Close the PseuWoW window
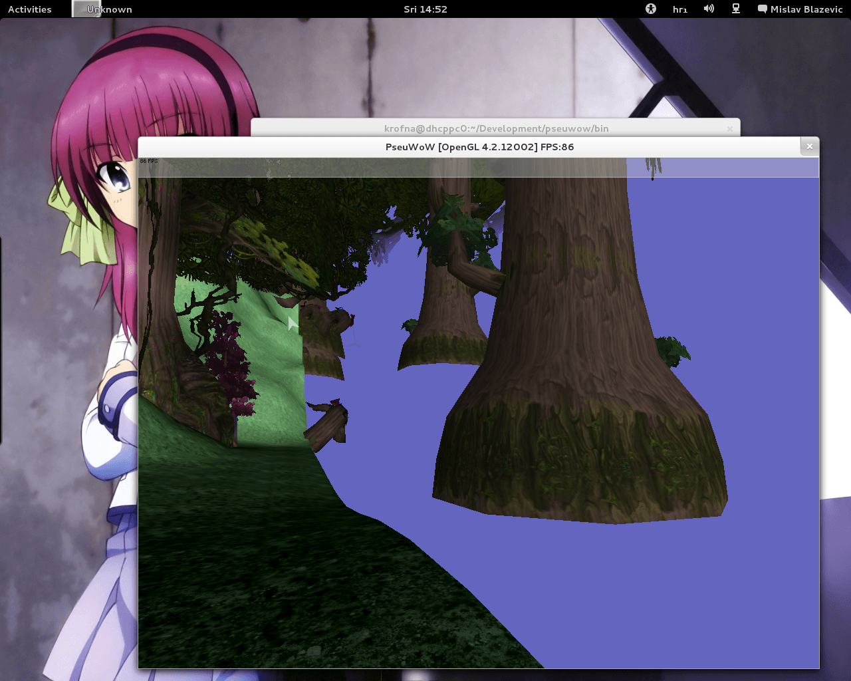This screenshot has width=851, height=681. point(810,146)
